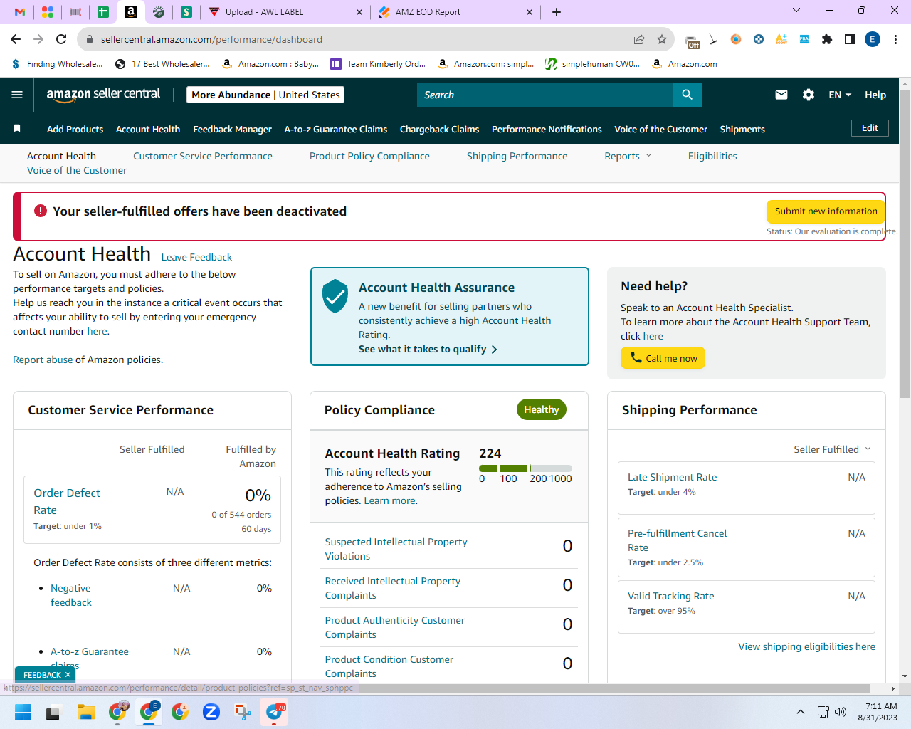
Task: Open the green cross pinned tab
Action: coord(103,11)
